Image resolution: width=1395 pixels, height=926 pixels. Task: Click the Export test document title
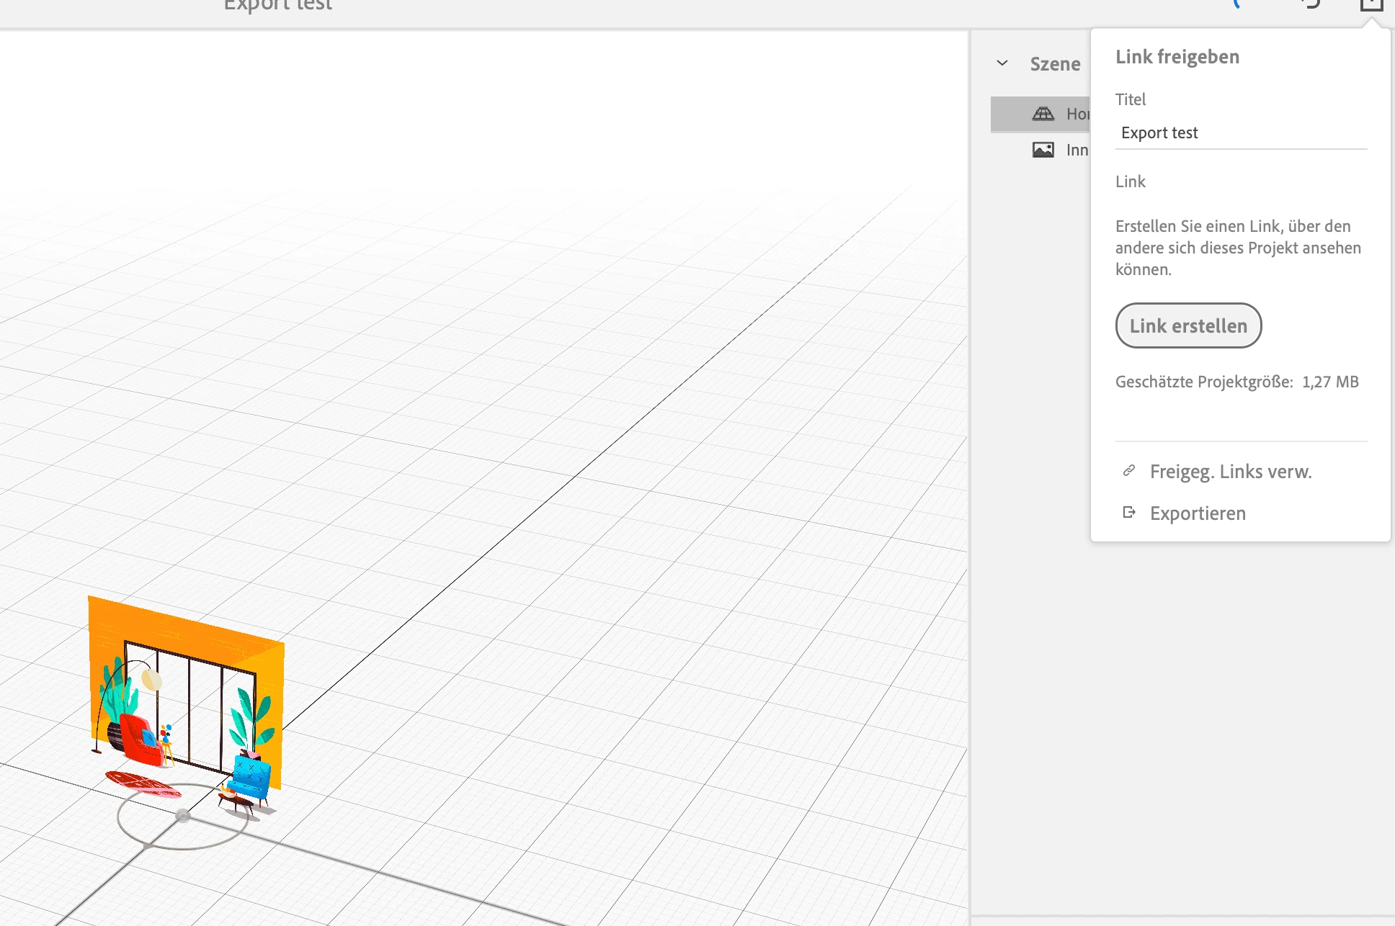click(x=278, y=6)
